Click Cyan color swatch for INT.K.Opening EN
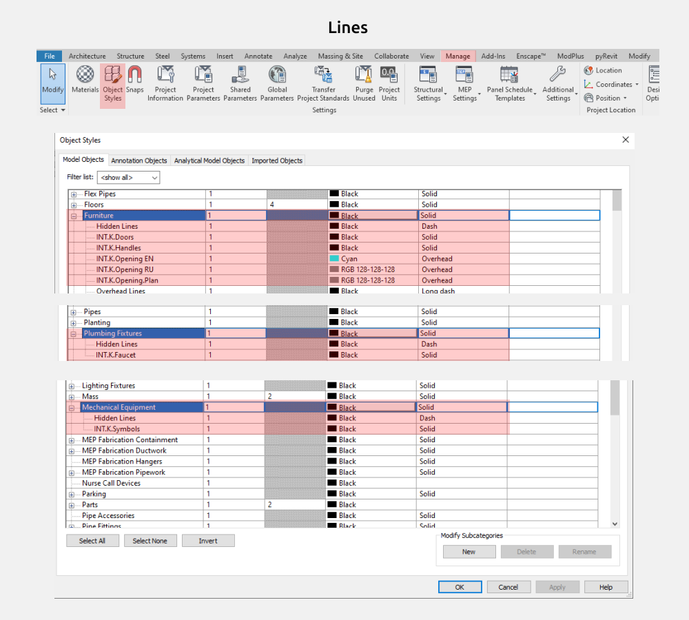Image resolution: width=689 pixels, height=620 pixels. pos(335,259)
